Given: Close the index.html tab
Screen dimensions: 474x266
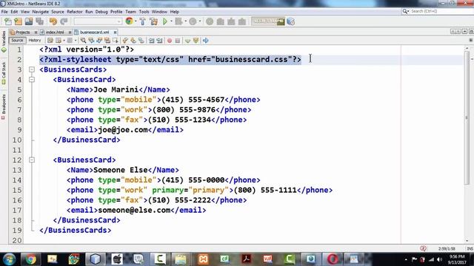Looking at the screenshot, I should 70,32.
